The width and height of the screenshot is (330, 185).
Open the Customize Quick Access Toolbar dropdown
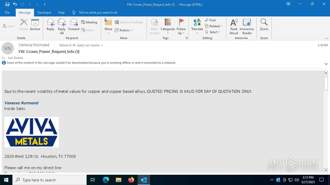[x=45, y=4]
